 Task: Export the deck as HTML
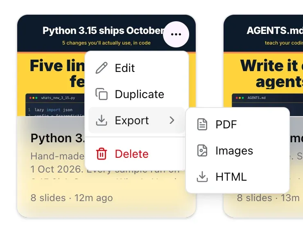point(237,177)
